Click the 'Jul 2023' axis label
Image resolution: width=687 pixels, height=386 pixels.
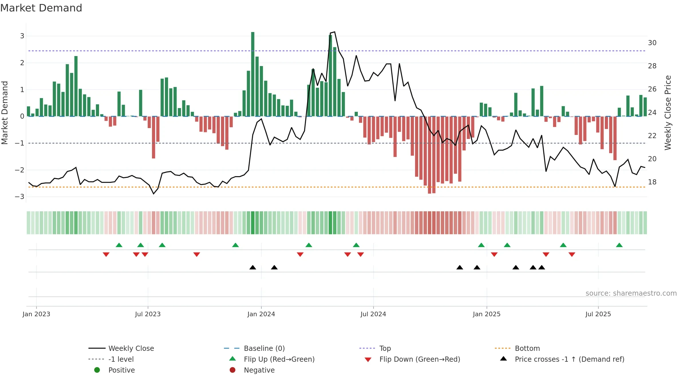[x=148, y=314]
